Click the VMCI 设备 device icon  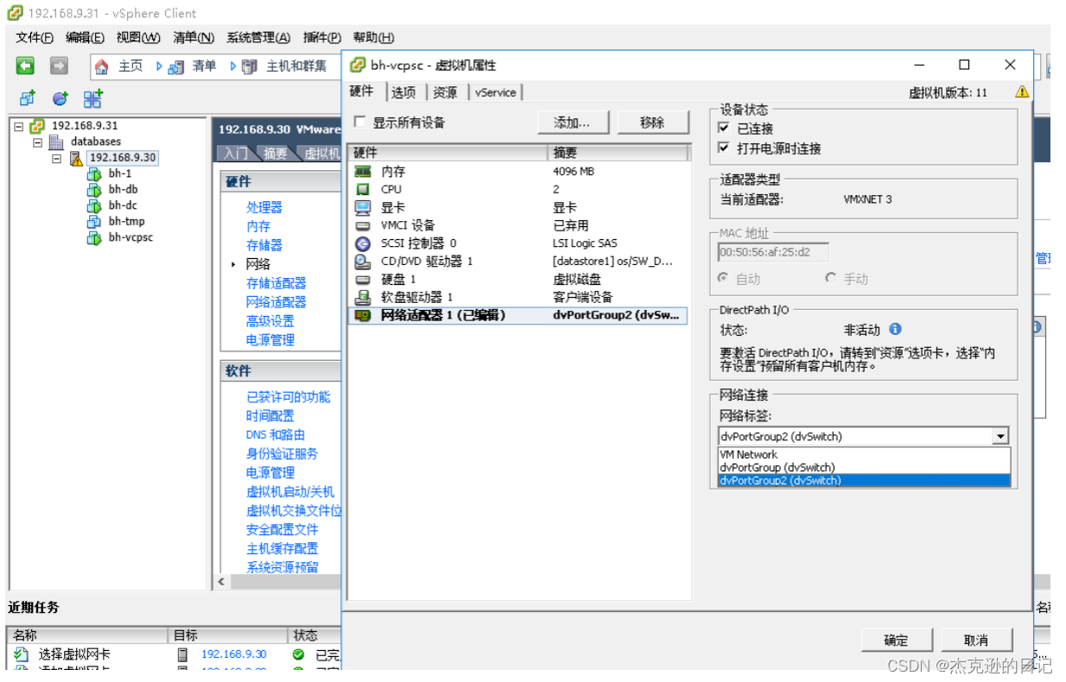click(x=364, y=225)
